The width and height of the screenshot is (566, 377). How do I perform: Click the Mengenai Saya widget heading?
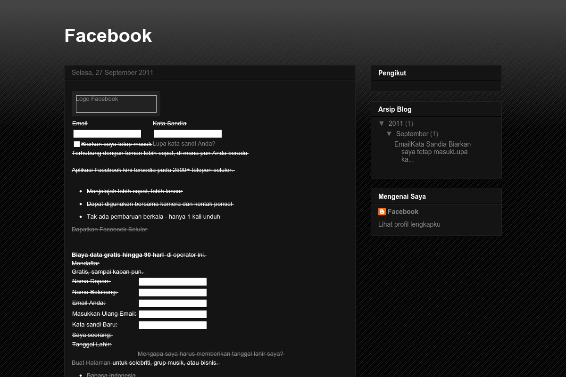[x=402, y=197]
